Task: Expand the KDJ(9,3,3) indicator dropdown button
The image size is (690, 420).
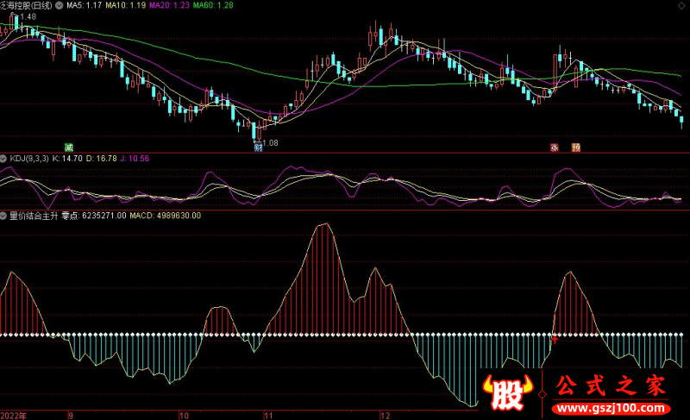Action: tap(4, 159)
